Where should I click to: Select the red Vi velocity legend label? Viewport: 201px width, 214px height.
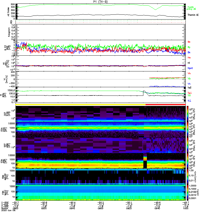[x=189, y=73]
